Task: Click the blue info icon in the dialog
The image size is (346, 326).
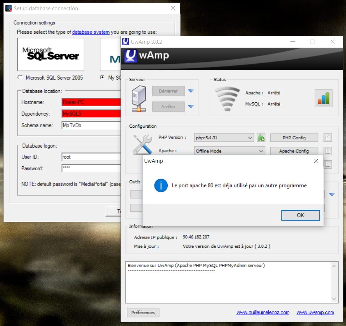Action: tap(161, 185)
